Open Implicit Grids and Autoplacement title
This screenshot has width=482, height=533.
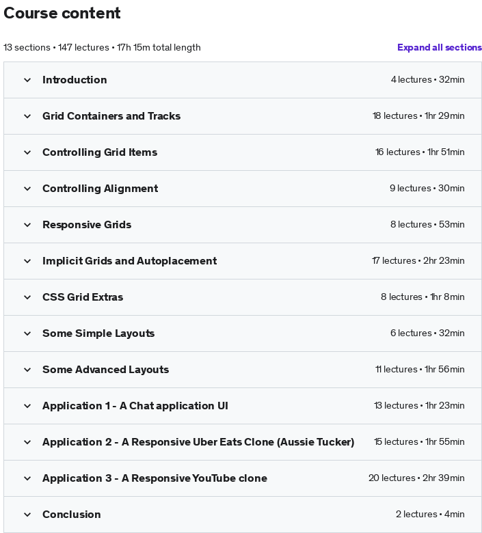129,261
